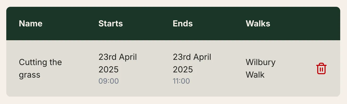Click the 2025 year under Ends
The image size is (347, 104).
(183, 70)
